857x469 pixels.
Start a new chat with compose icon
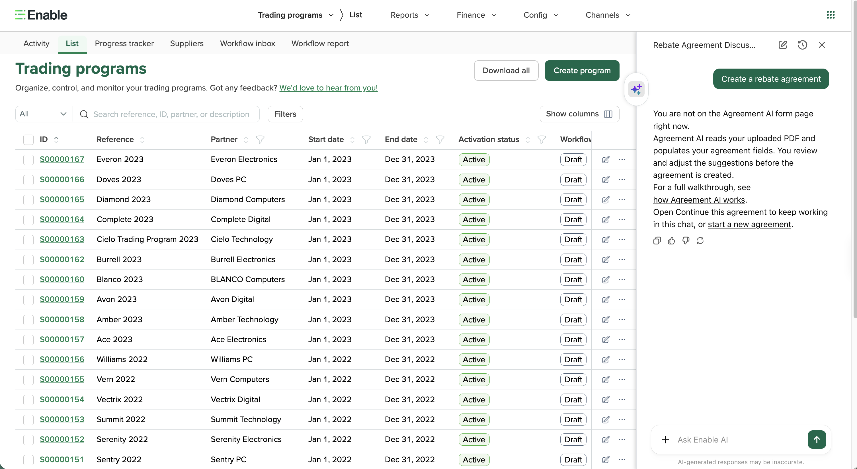pyautogui.click(x=783, y=45)
